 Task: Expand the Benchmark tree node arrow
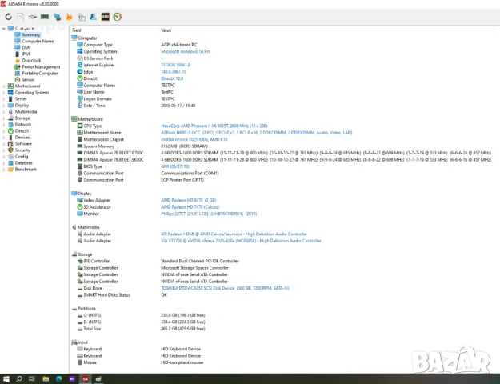[4, 170]
